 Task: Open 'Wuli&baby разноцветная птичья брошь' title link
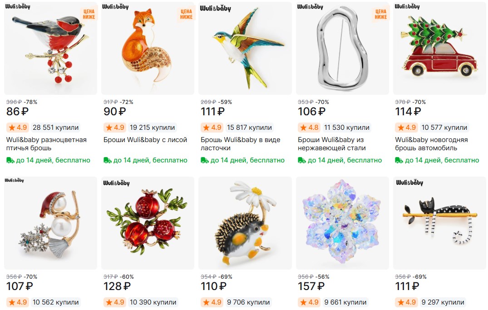46,144
